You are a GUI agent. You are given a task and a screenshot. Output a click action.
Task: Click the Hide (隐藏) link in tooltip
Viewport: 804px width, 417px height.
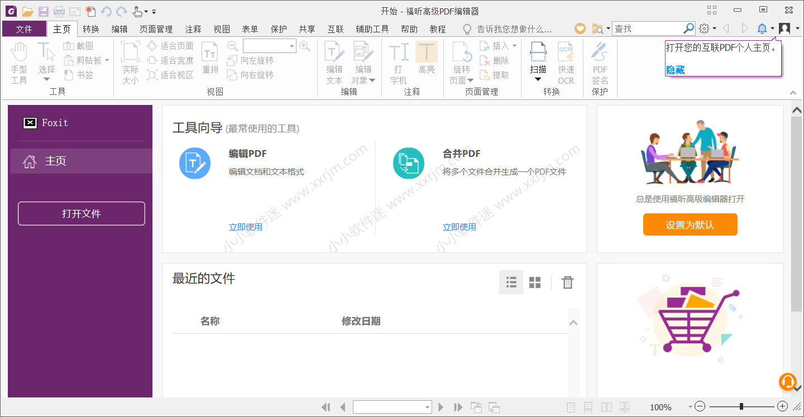click(675, 70)
